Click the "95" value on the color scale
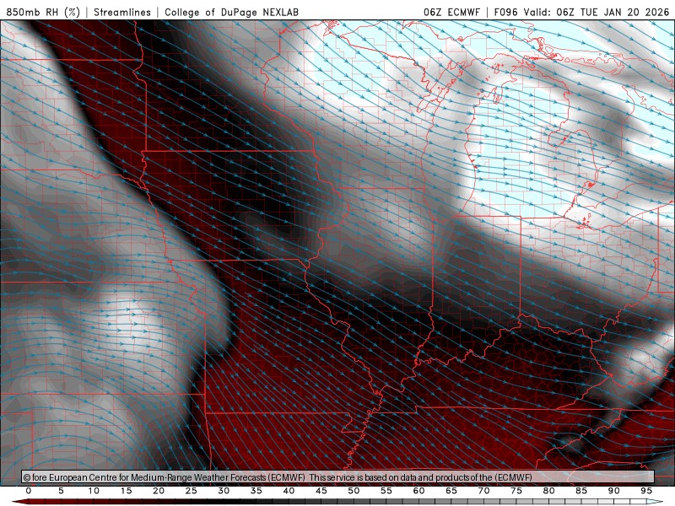This screenshot has width=675, height=506. 646,491
